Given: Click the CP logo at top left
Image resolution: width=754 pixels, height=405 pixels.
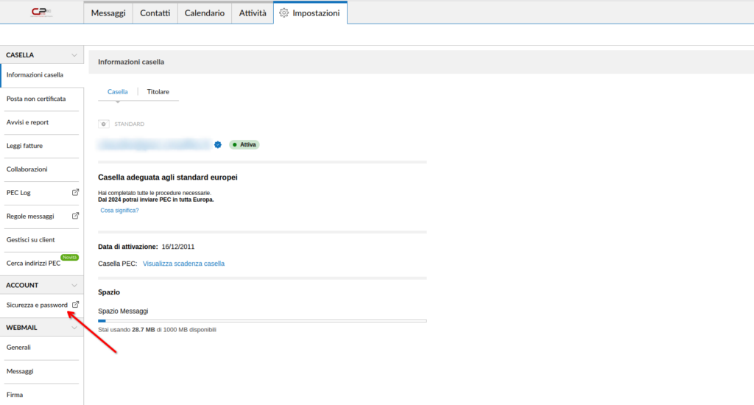Looking at the screenshot, I should [42, 13].
